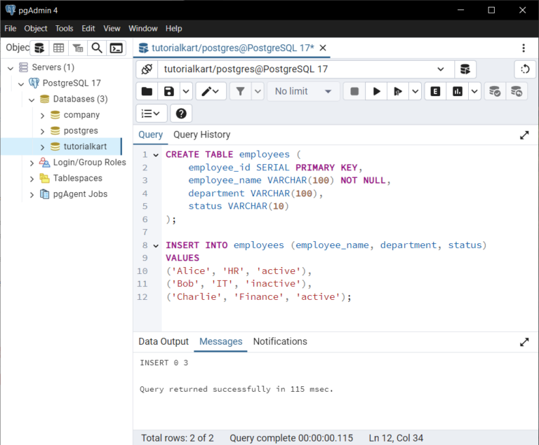Click the Help question mark icon

tap(181, 114)
